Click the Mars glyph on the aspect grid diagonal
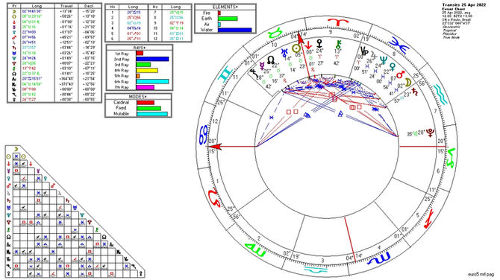Image resolution: width=500 pixels, height=280 pixels. click(53, 186)
